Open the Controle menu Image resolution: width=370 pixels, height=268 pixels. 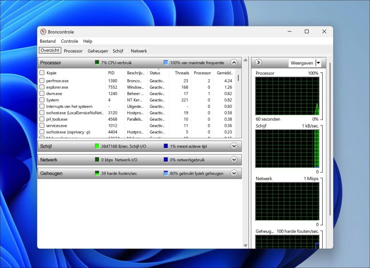[69, 41]
